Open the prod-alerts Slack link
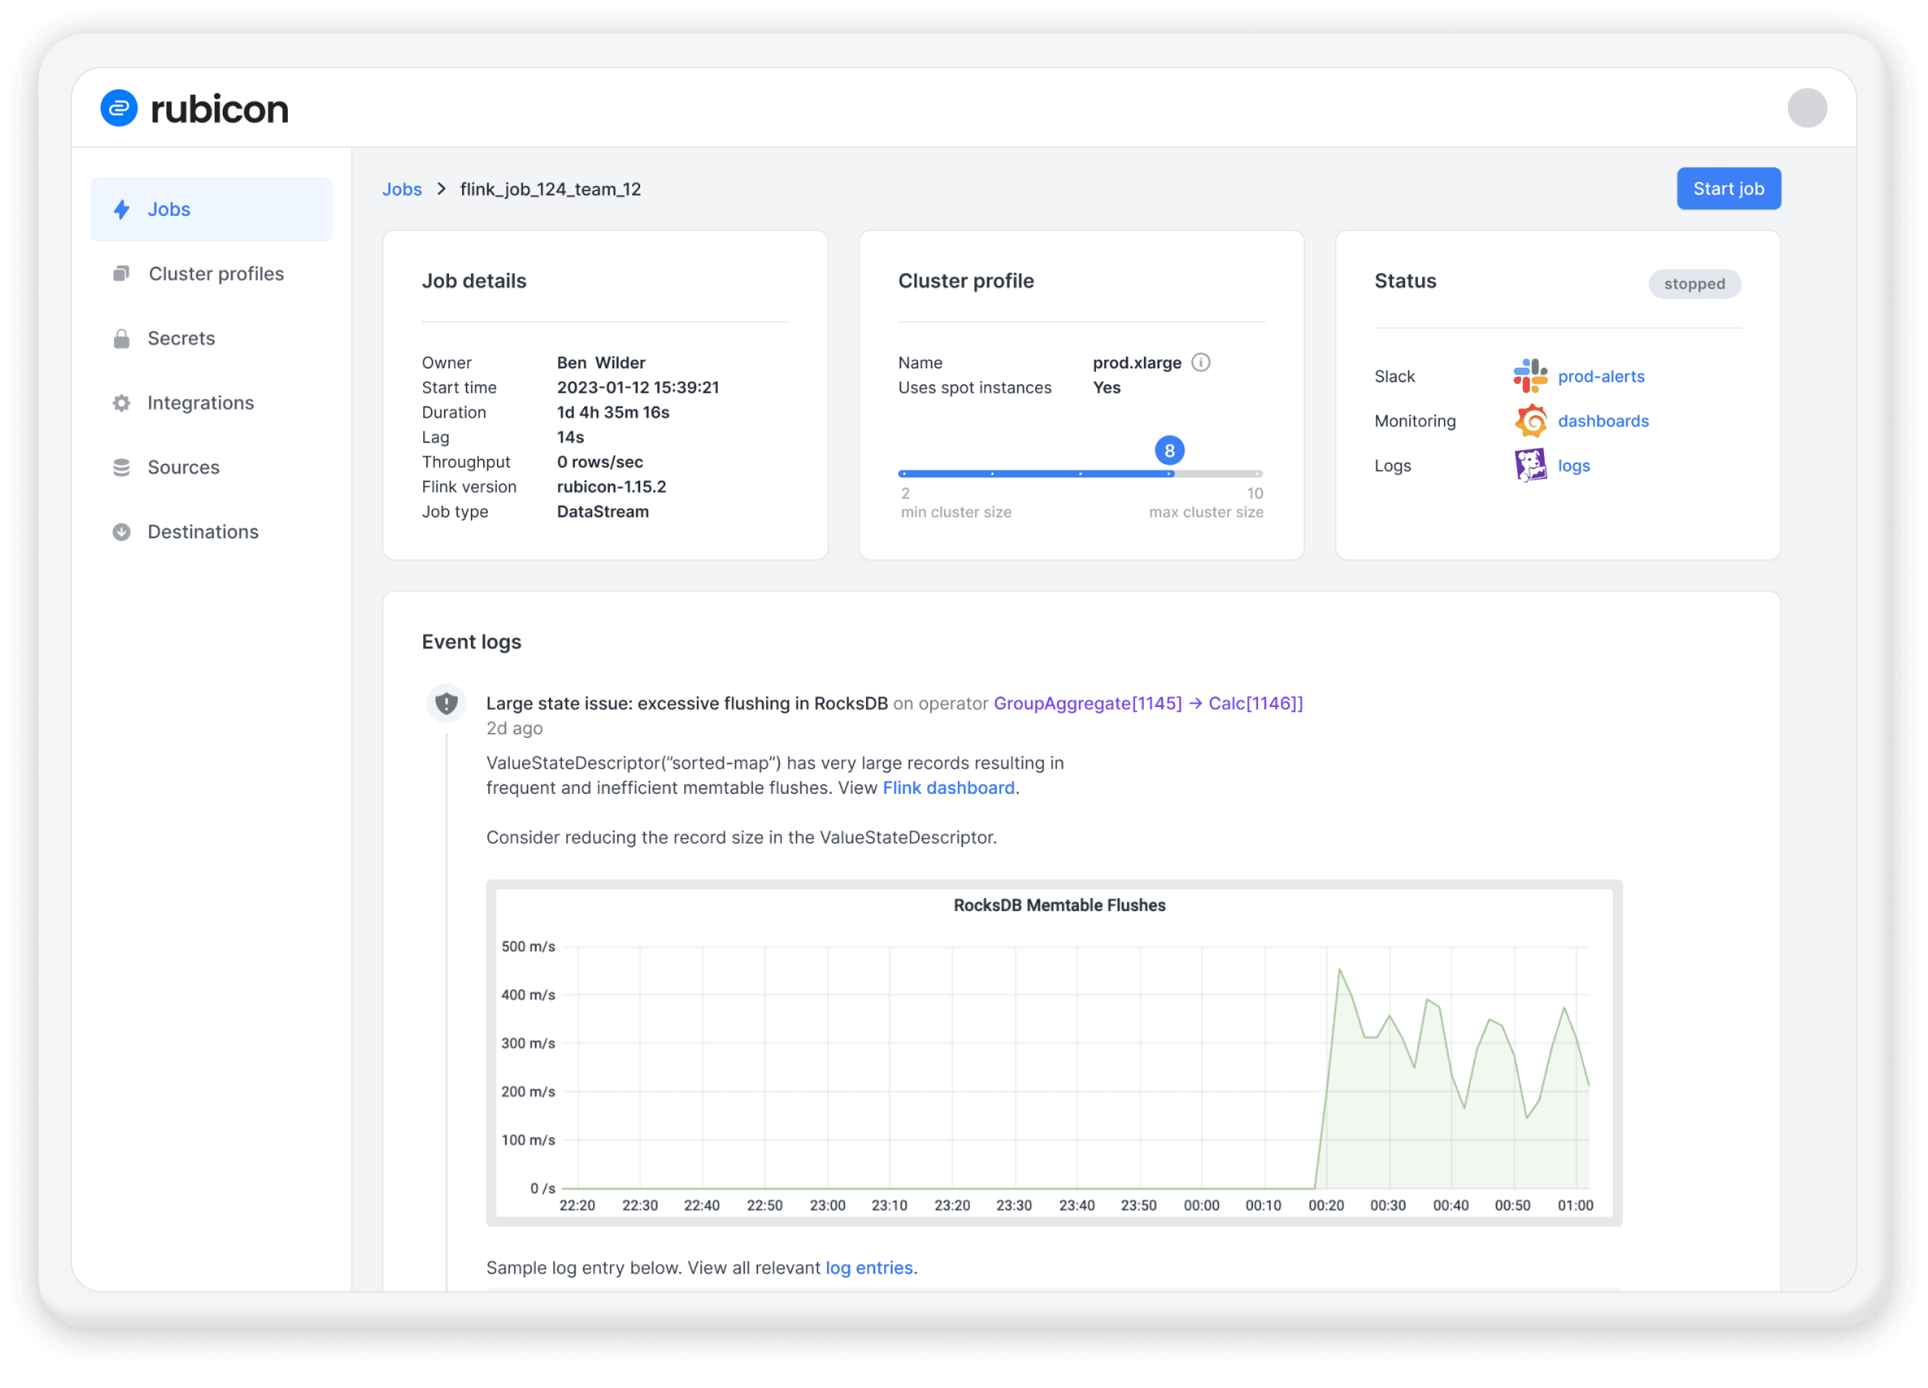Image resolution: width=1928 pixels, height=1388 pixels. 1600,376
